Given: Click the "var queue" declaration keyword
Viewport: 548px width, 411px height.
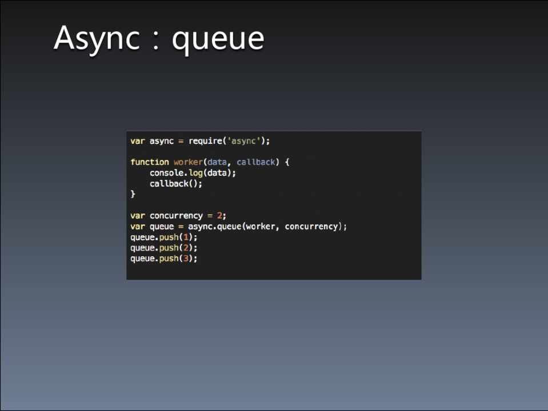Looking at the screenshot, I should click(137, 227).
